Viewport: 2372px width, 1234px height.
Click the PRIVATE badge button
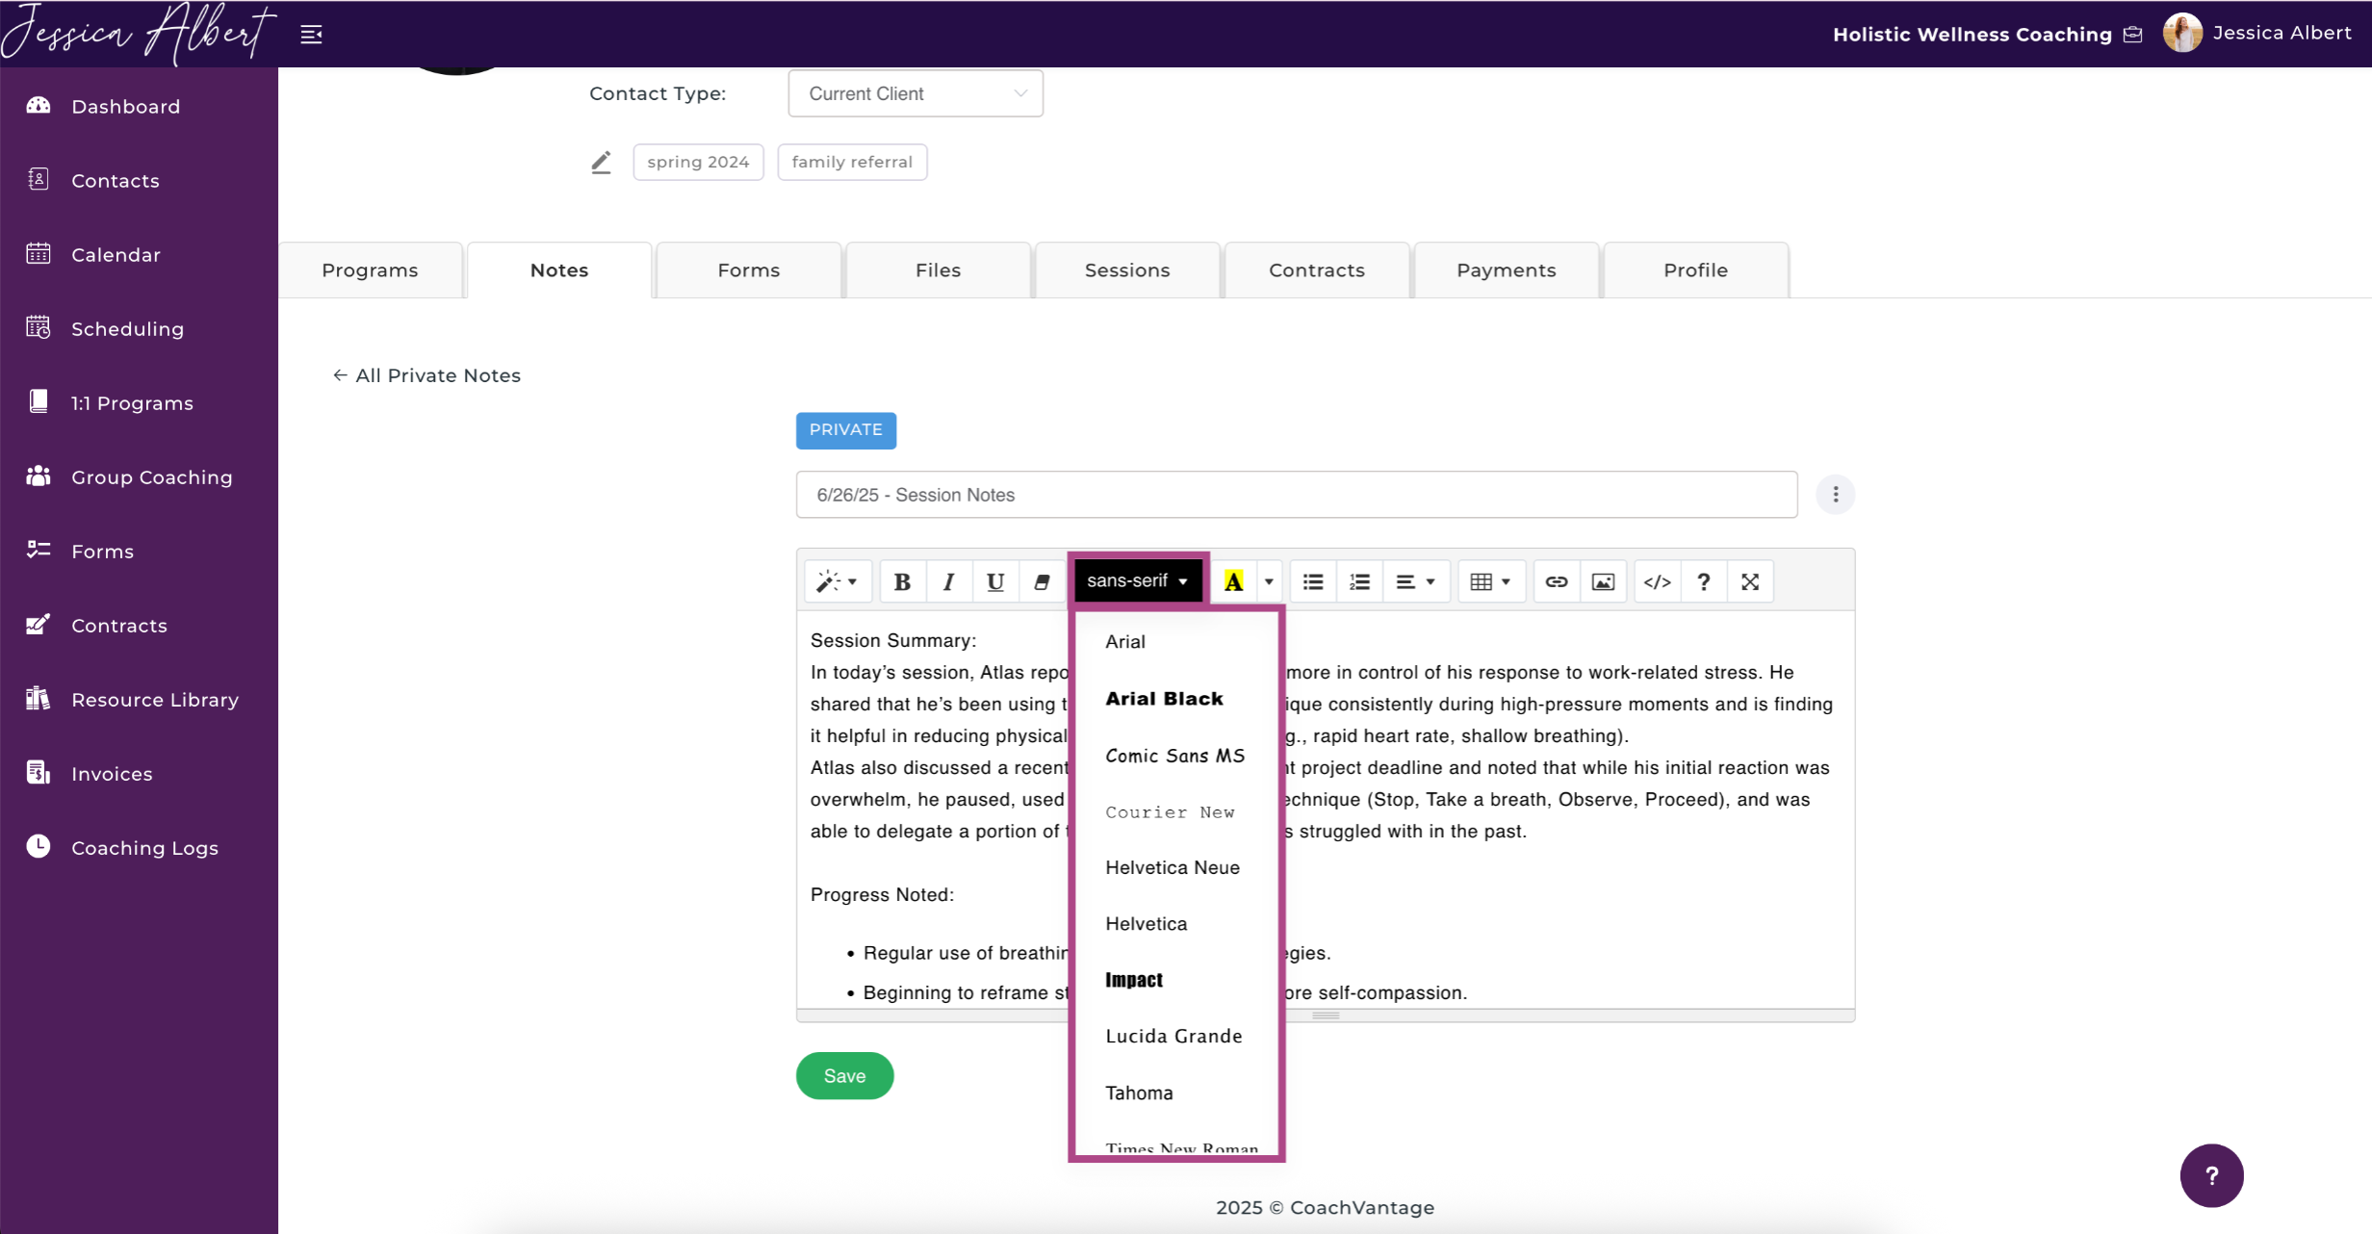(845, 430)
